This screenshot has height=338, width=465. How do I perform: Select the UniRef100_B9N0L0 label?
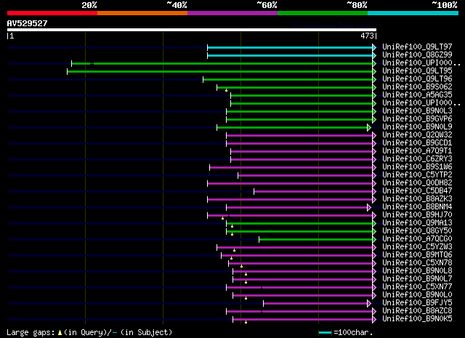[417, 295]
